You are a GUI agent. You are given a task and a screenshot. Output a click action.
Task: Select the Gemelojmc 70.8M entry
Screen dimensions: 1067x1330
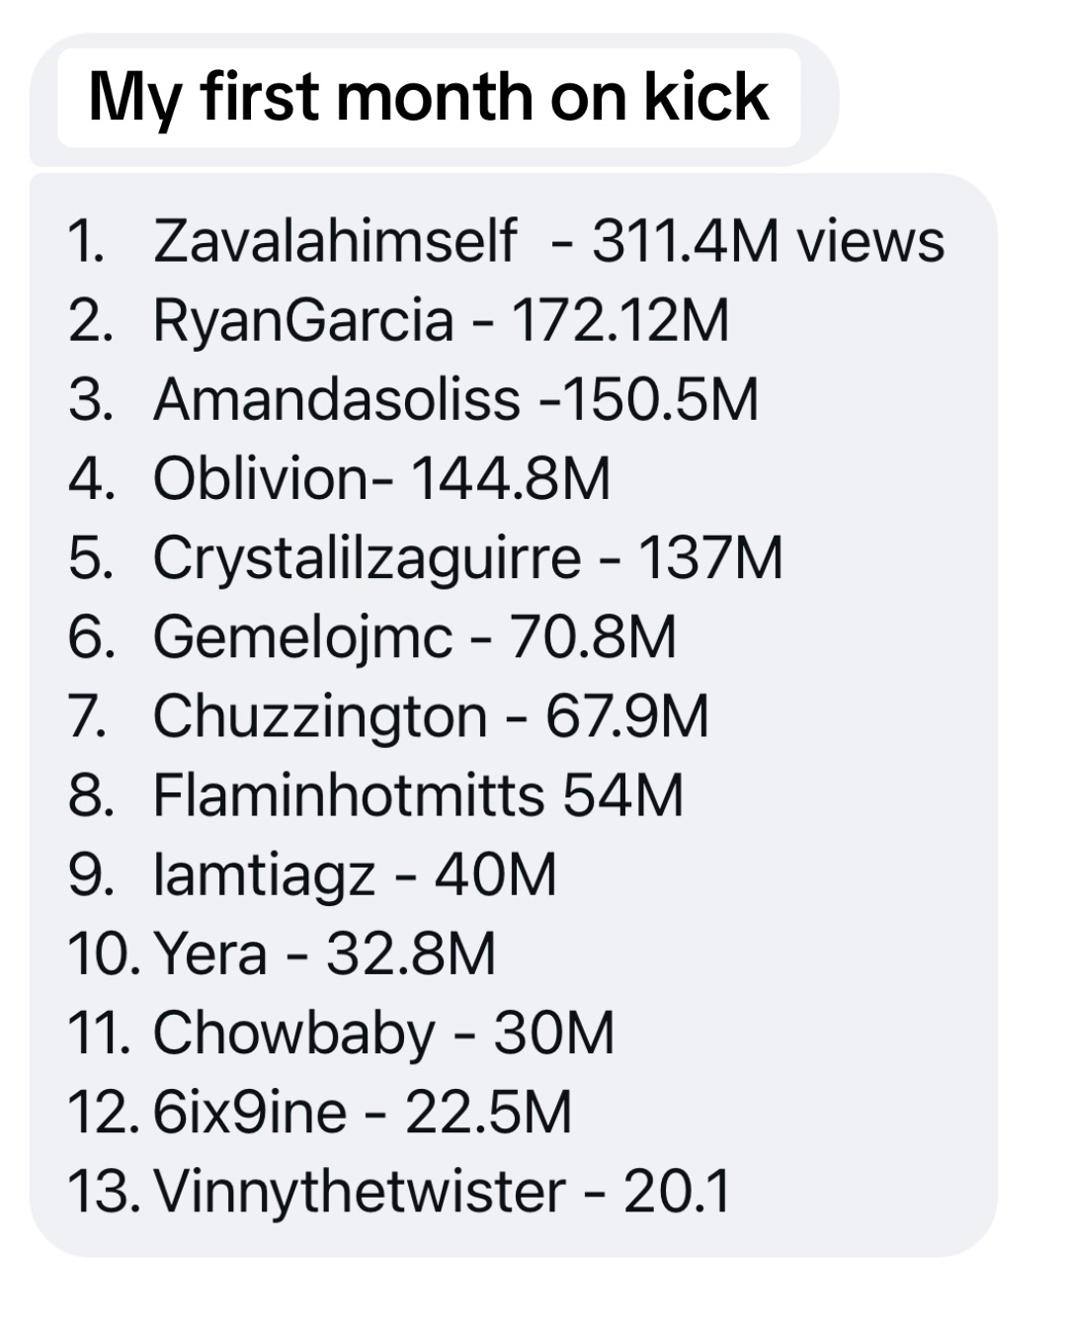point(371,636)
